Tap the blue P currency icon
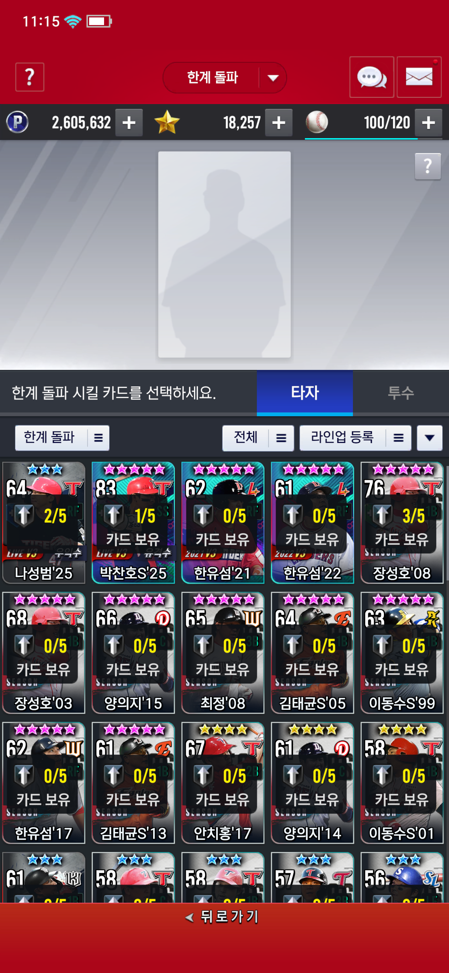449x973 pixels. [x=17, y=122]
